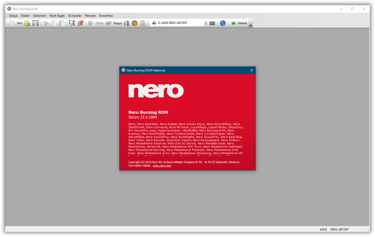Image resolution: width=375 pixels, height=237 pixels.
Task: Click the Nero app icon in main title bar
Action: [9, 9]
